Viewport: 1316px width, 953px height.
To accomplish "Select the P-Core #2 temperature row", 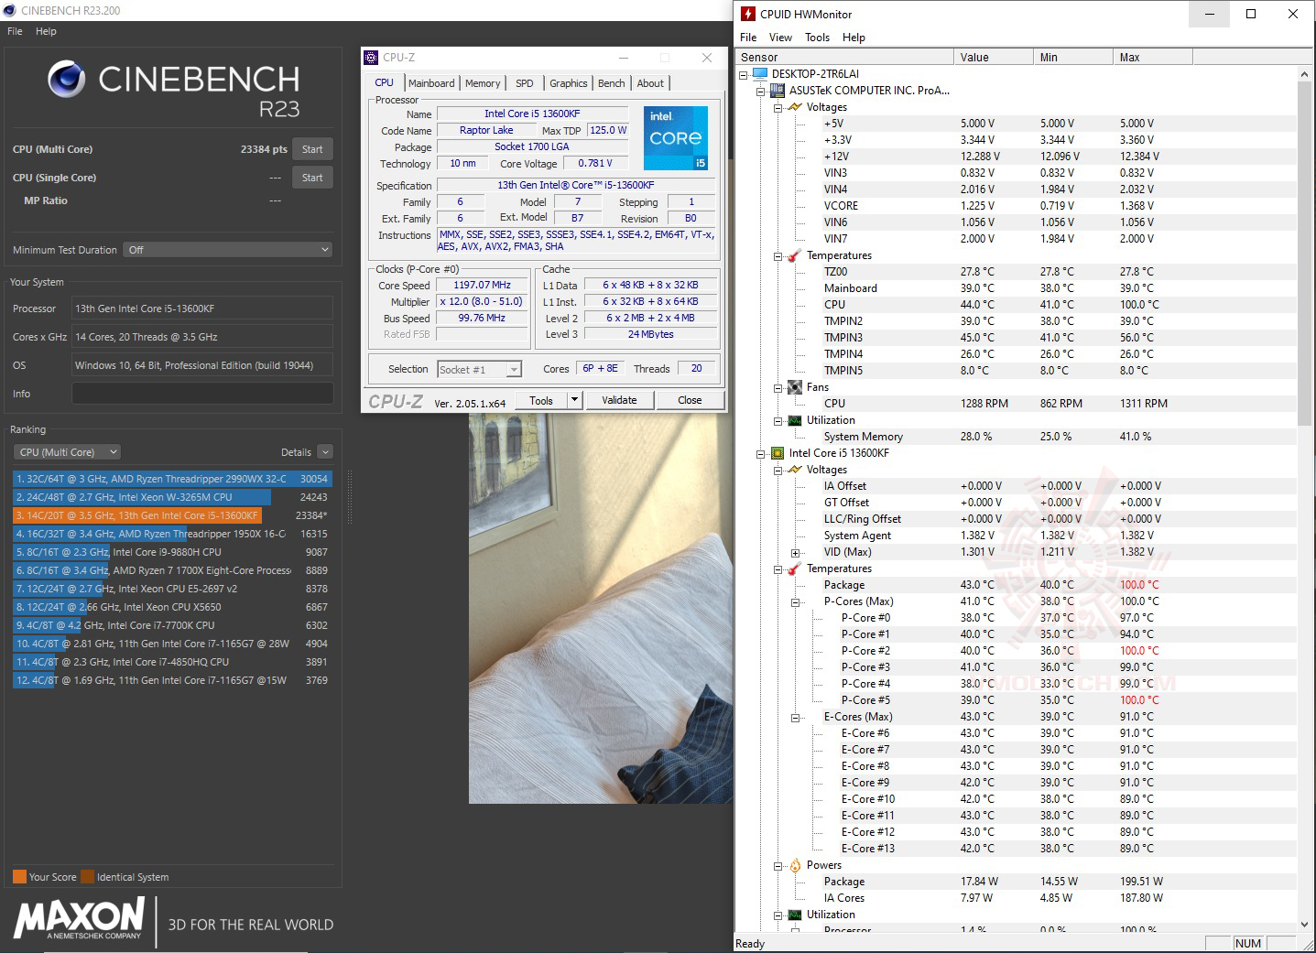I will [1017, 651].
